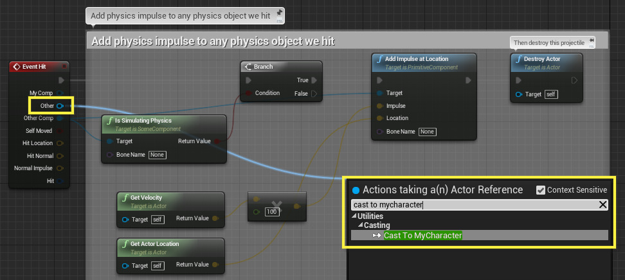
Task: Click Return Value pin of Is Simulating Physics
Action: (x=216, y=141)
